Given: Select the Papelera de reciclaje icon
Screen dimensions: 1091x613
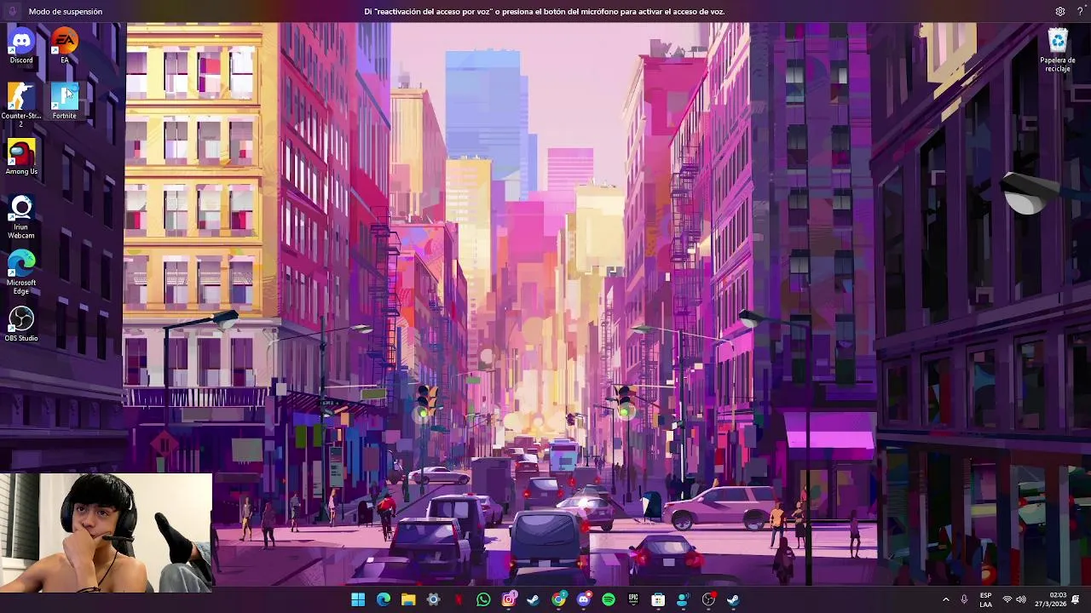Looking at the screenshot, I should tap(1058, 50).
